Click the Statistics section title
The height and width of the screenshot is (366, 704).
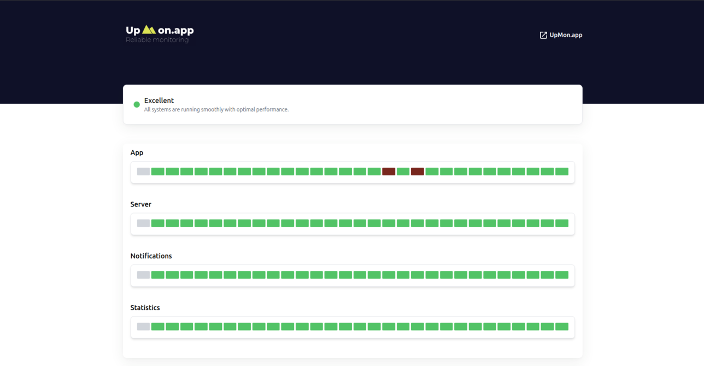[145, 308]
